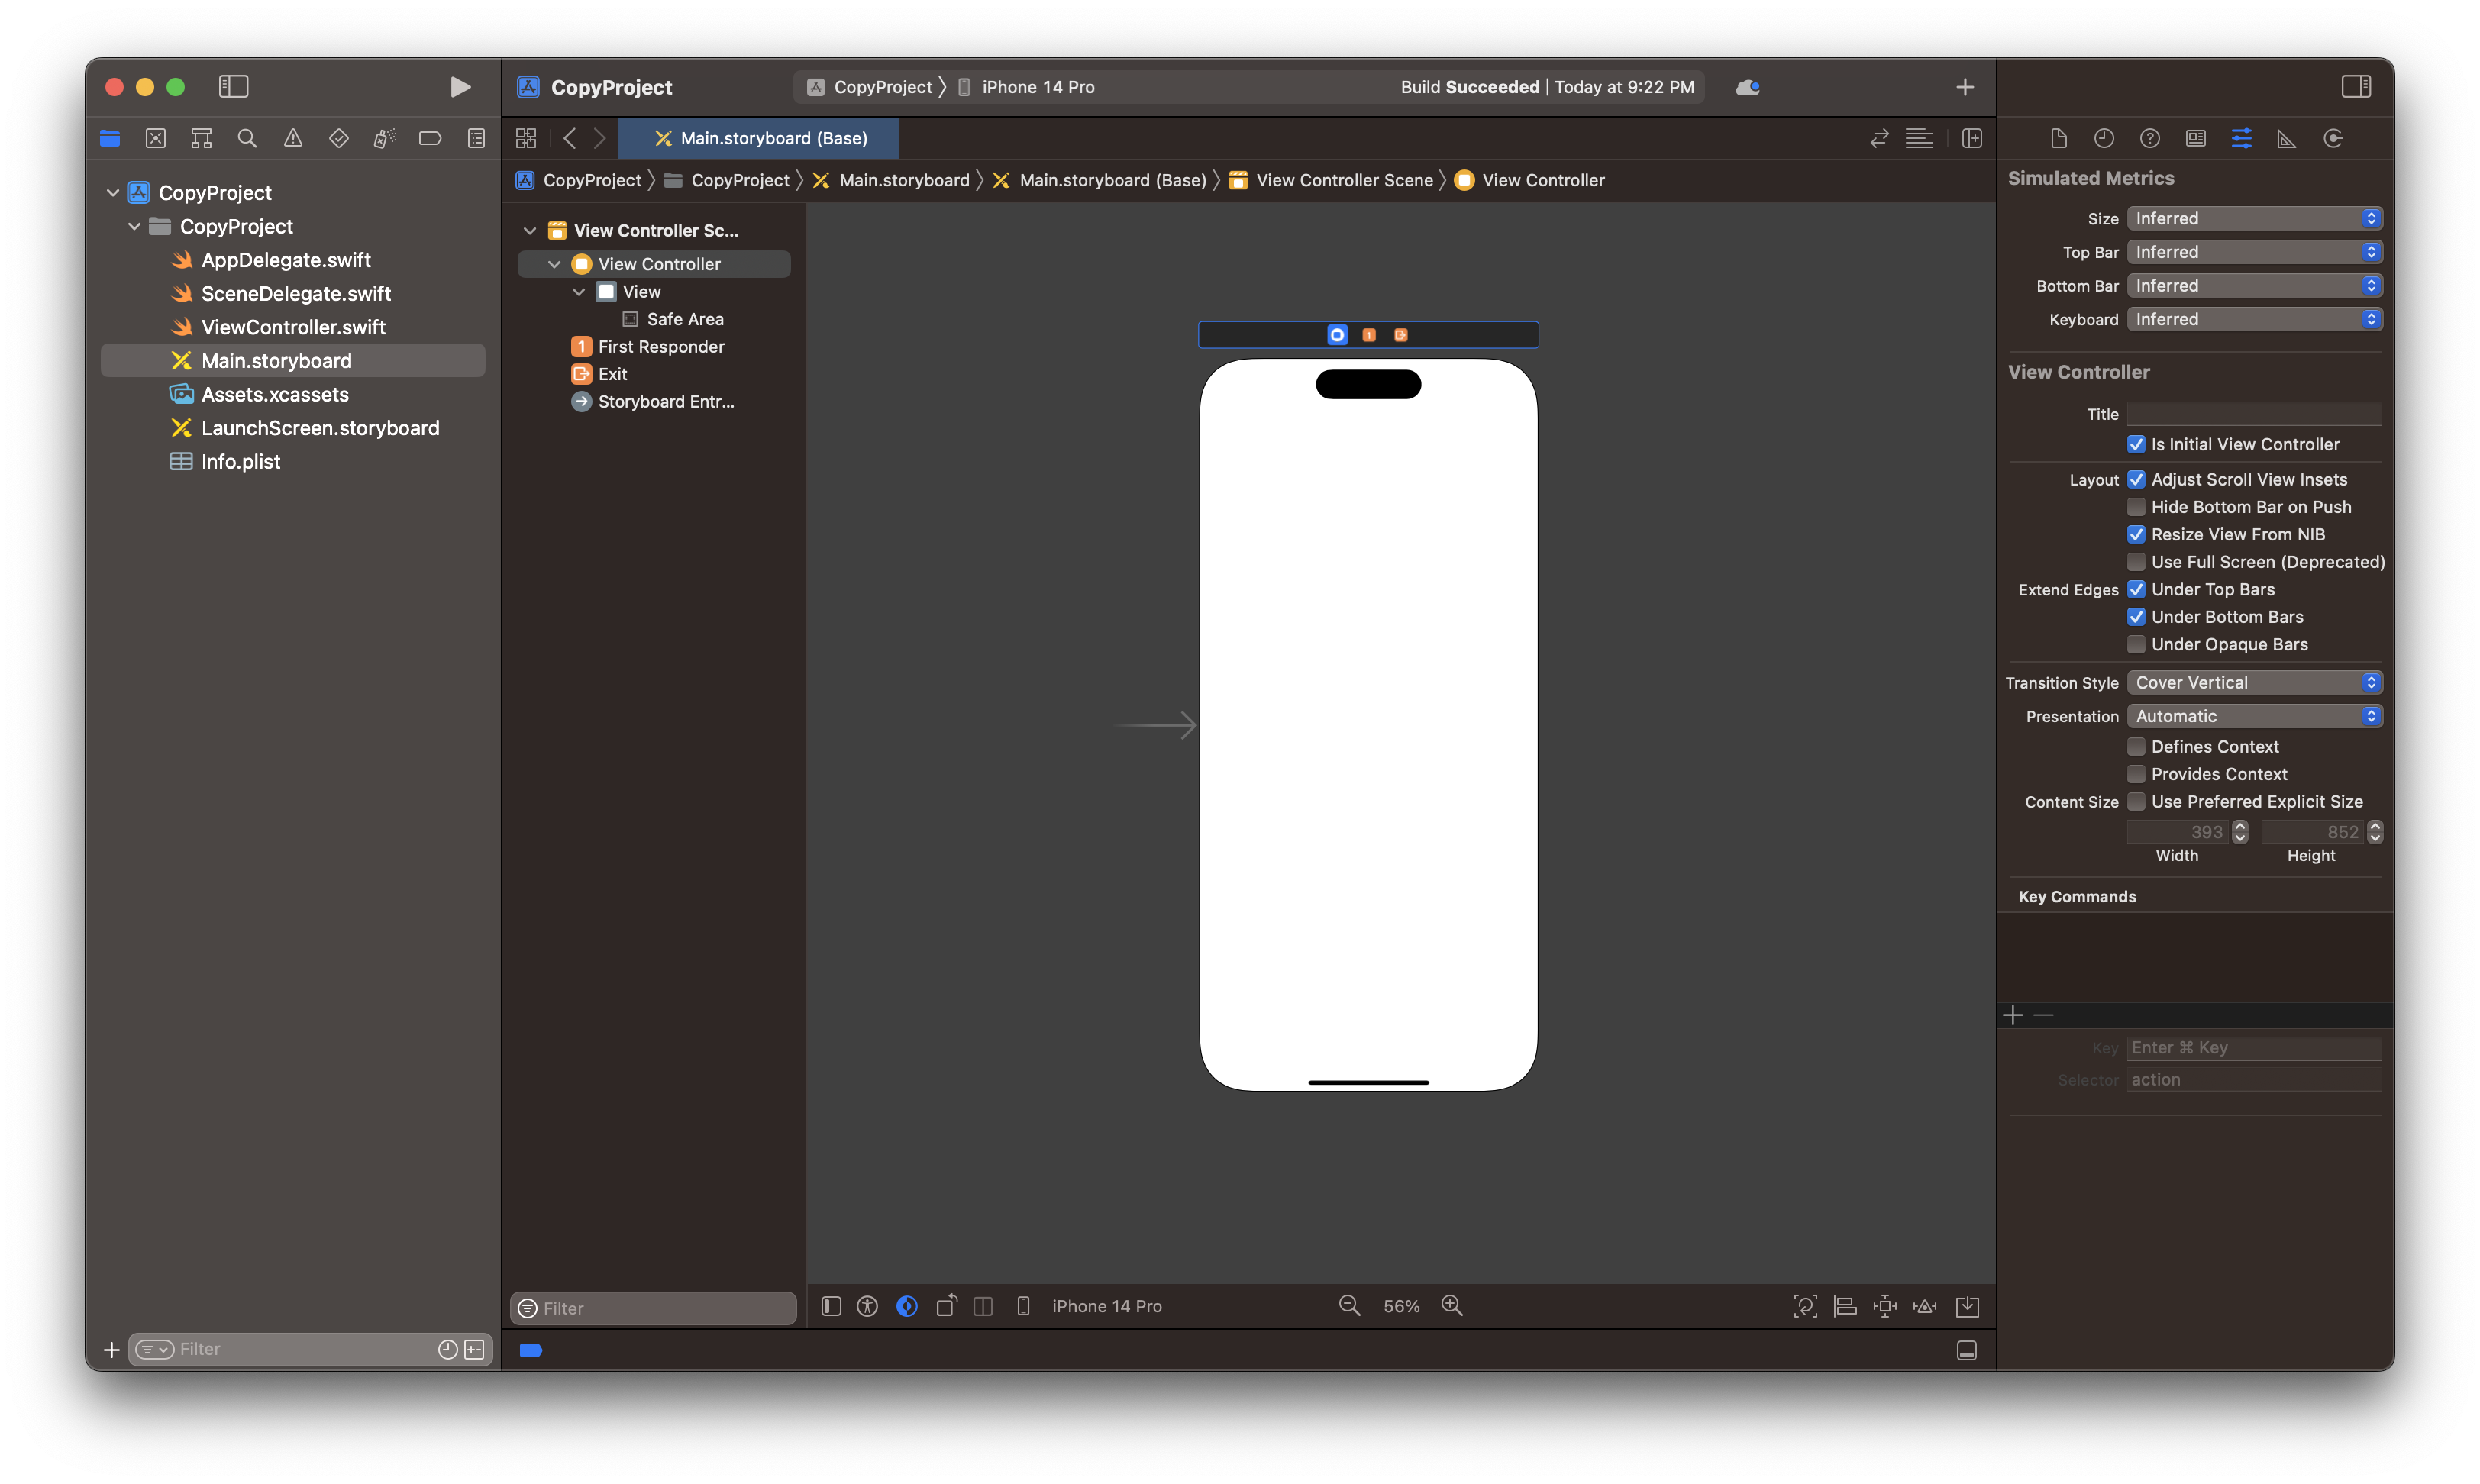Enable Hide Bottom Bar on Push

click(2136, 507)
